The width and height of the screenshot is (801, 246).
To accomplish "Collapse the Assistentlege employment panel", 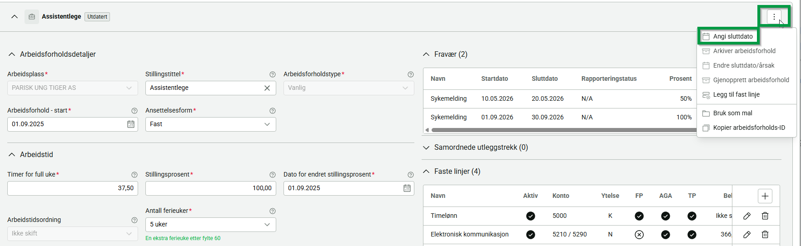I will [x=15, y=17].
